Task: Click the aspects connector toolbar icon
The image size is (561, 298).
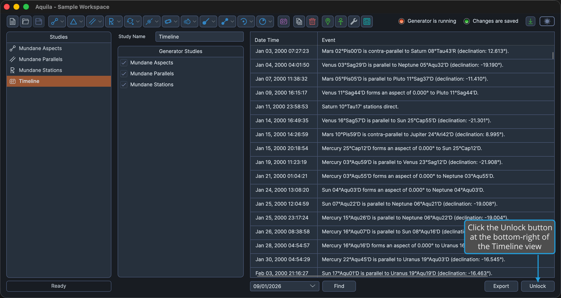Action: (55, 21)
